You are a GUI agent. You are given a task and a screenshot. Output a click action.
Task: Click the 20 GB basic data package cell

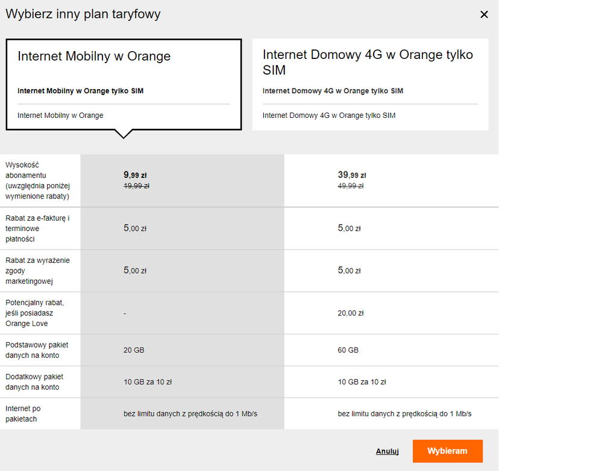click(134, 350)
